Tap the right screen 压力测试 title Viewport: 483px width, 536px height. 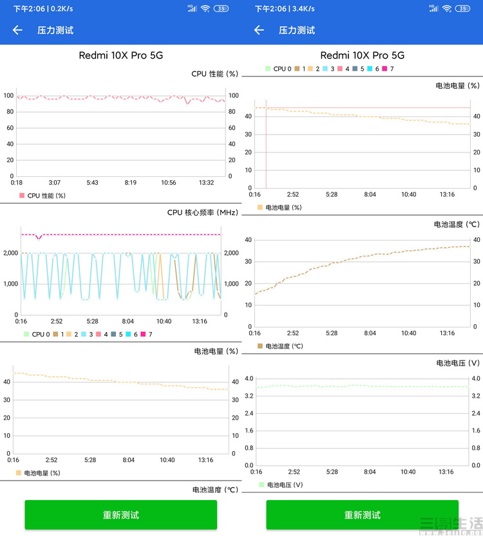[x=297, y=30]
